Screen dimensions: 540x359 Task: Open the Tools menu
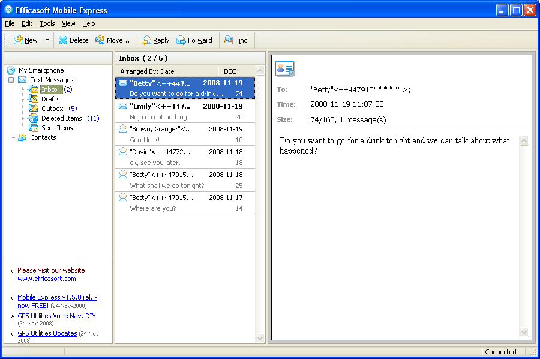point(47,23)
